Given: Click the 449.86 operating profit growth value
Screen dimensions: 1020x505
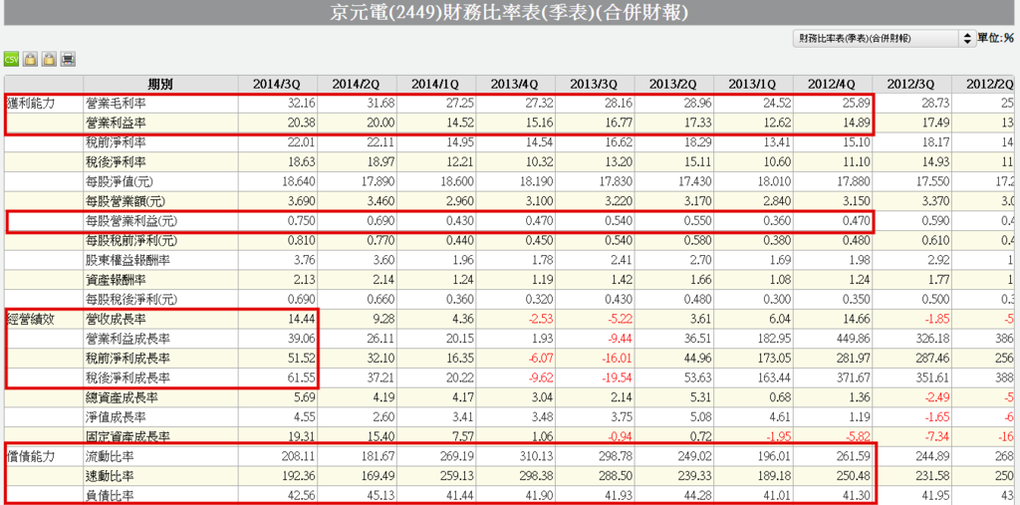Looking at the screenshot, I should [856, 339].
